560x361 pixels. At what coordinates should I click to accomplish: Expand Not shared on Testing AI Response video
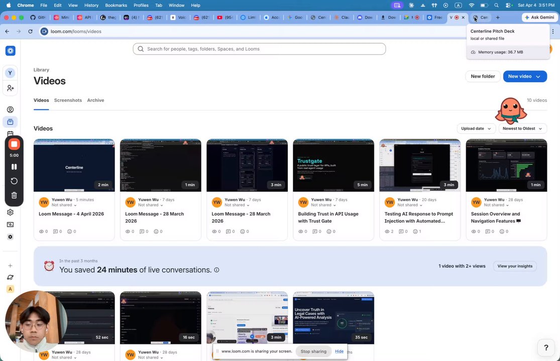[x=410, y=205]
